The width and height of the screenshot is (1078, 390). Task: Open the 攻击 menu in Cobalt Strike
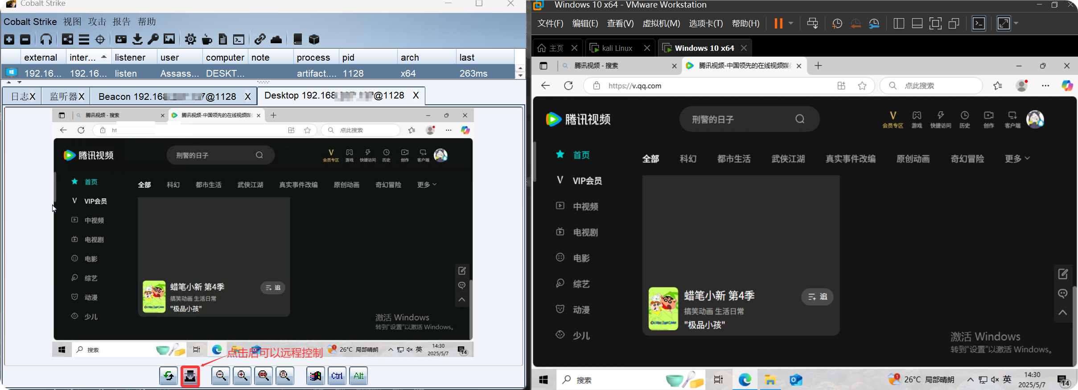tap(97, 21)
